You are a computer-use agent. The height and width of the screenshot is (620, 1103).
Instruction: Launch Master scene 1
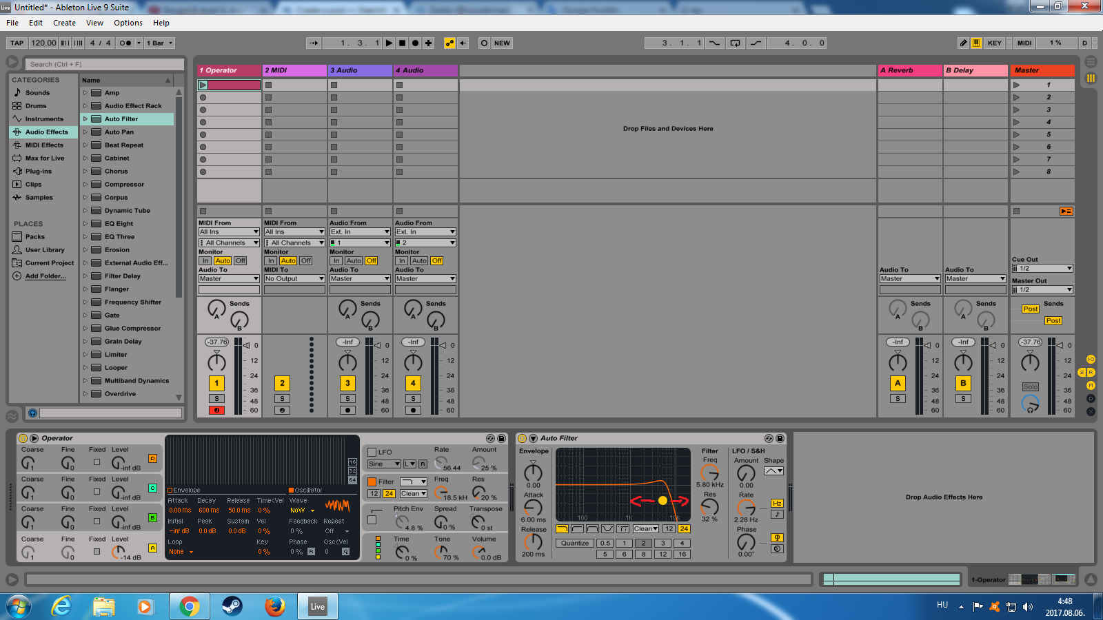pyautogui.click(x=1016, y=85)
